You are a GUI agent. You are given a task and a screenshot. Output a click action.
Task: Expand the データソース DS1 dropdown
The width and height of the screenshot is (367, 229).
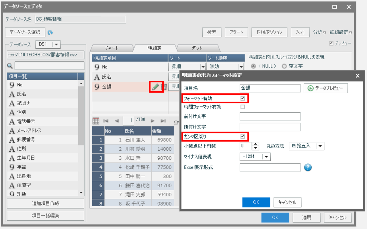(x=56, y=44)
